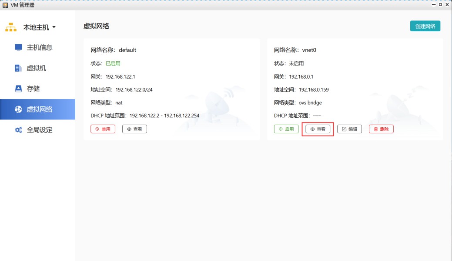The width and height of the screenshot is (452, 261).
Task: Open 全局设定 from the sidebar
Action: click(39, 130)
